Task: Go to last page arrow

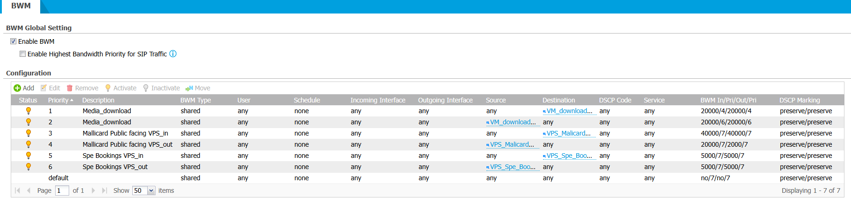Action: click(x=104, y=190)
